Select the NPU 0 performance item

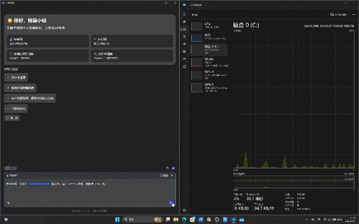[209, 75]
